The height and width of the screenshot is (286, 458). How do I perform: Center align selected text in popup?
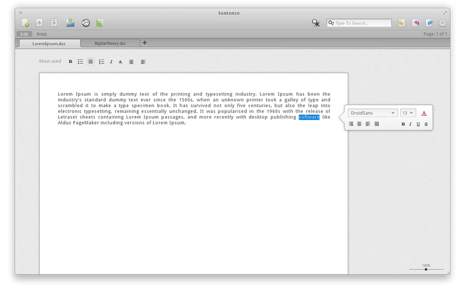pos(359,124)
